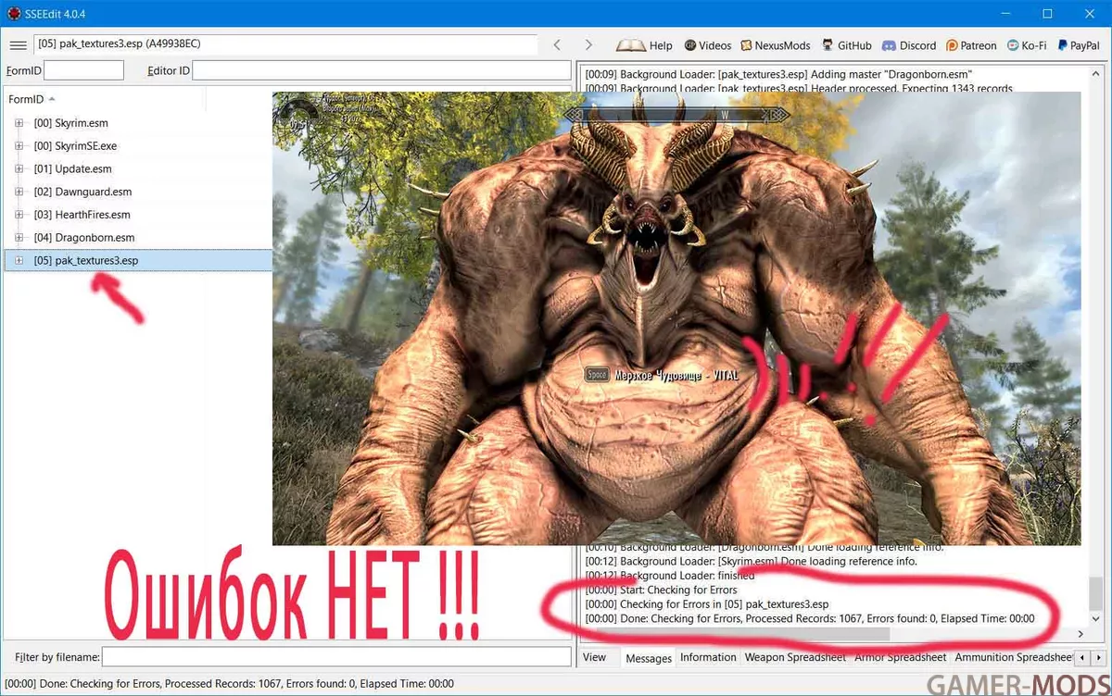Select '[Skyrim.esm] Done loading reference info' line
Viewport: 1112px width, 696px height.
[x=751, y=561]
